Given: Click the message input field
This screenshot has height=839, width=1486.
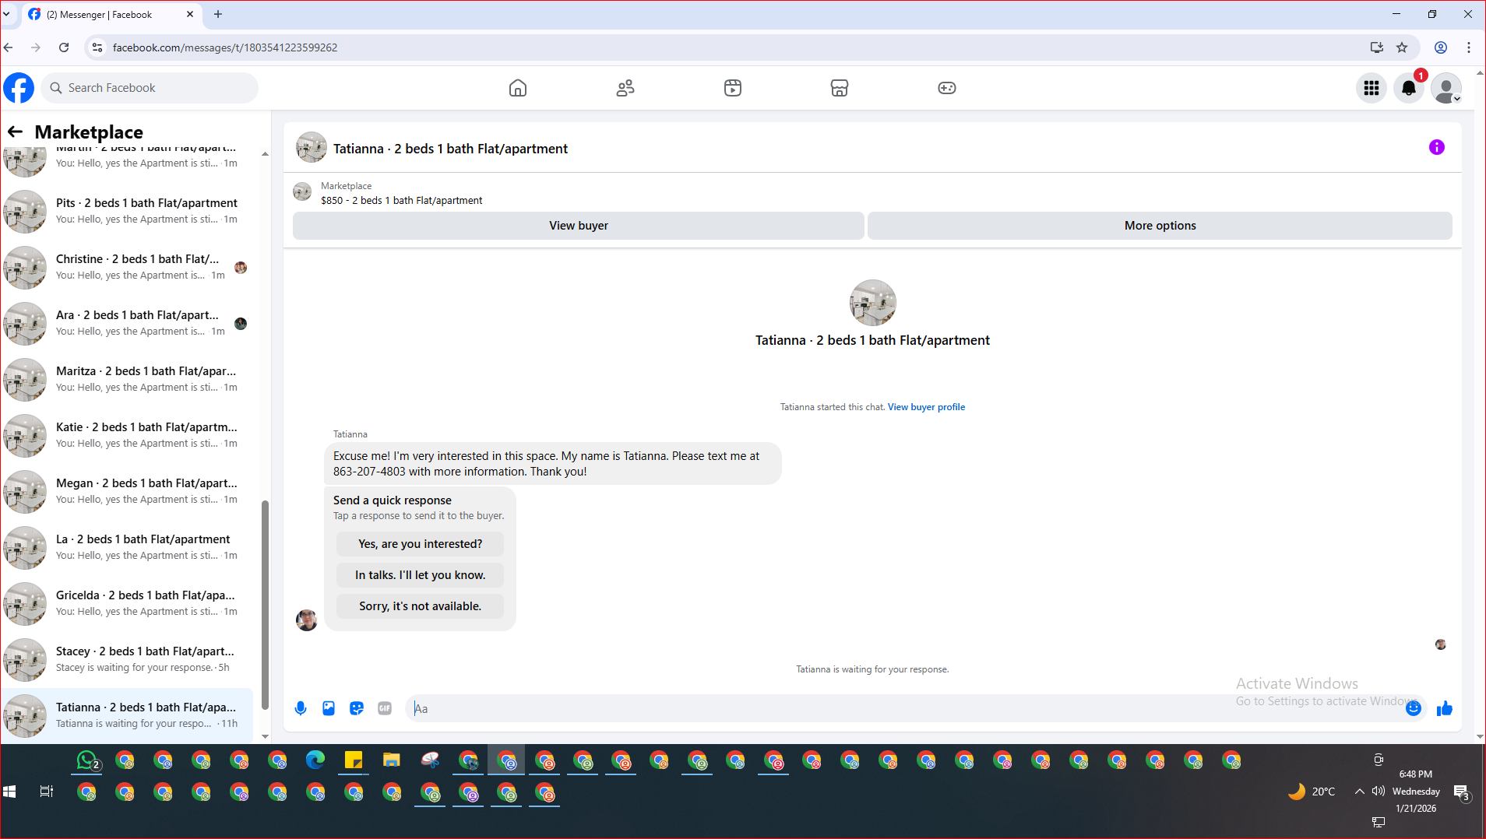Looking at the screenshot, I should tap(903, 708).
